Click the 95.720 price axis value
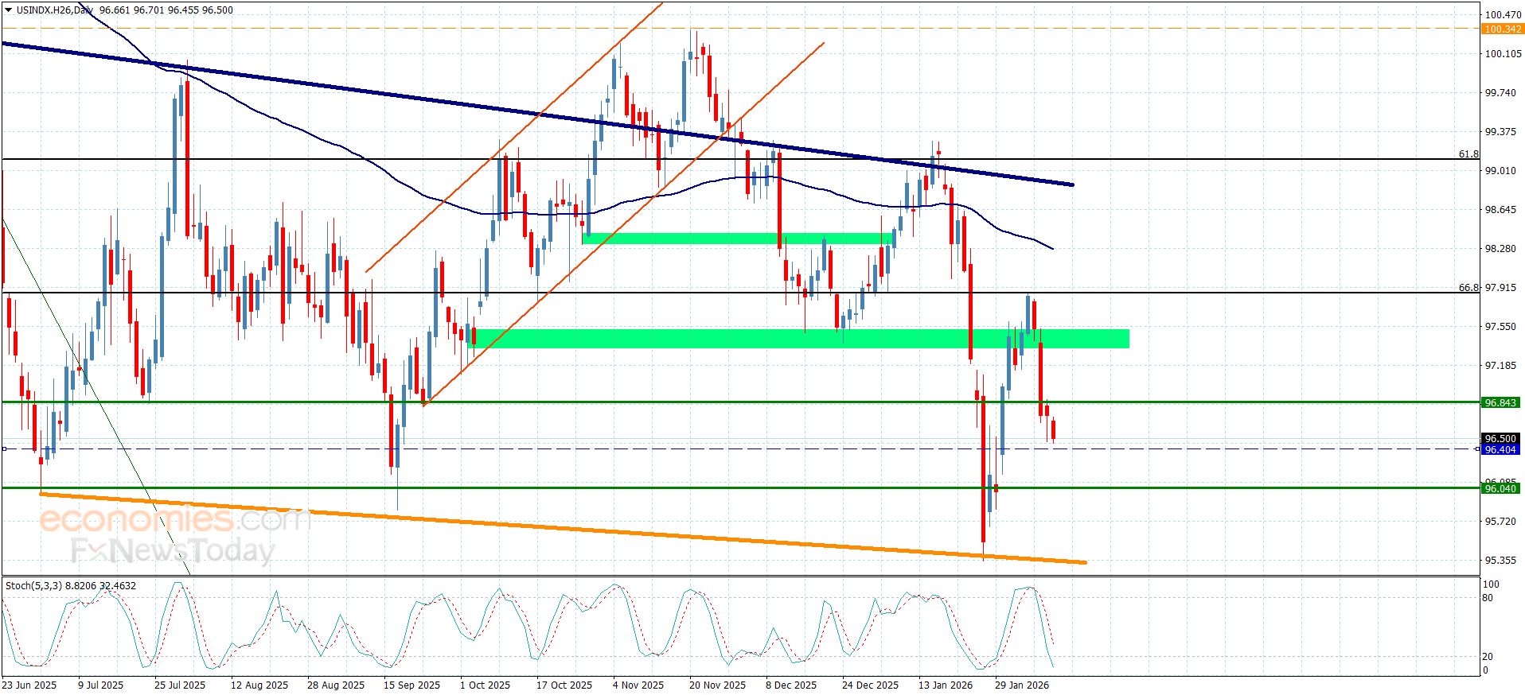Viewport: 1525px width, 695px height. 1500,522
